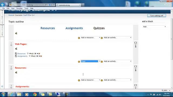This screenshot has width=173, height=97.
Task: Click the move icon for the Assignments page item
Action: (x=30, y=56)
